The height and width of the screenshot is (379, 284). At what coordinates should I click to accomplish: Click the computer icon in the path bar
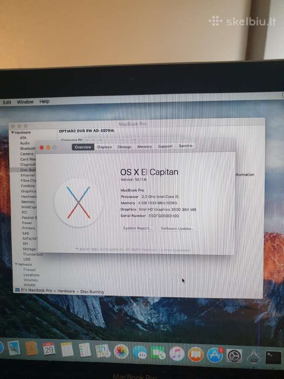[x=17, y=290]
